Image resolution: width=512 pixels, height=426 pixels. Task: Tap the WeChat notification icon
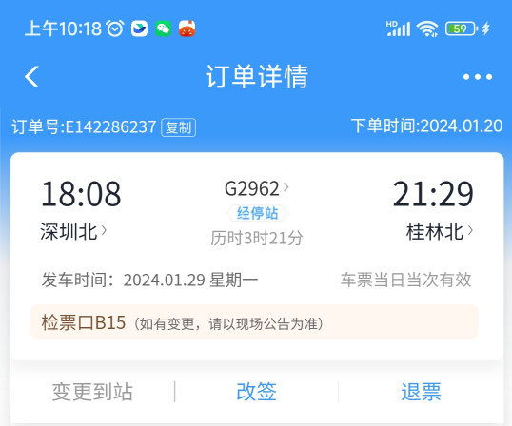[x=163, y=29]
